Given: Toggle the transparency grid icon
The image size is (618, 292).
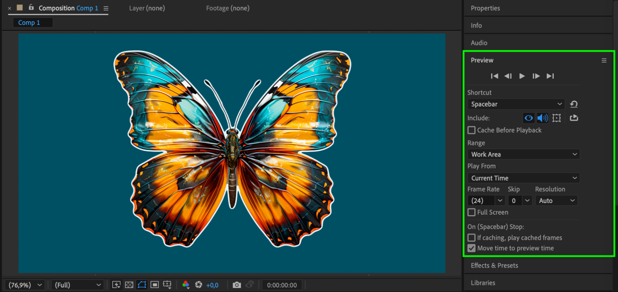Looking at the screenshot, I should [x=129, y=285].
